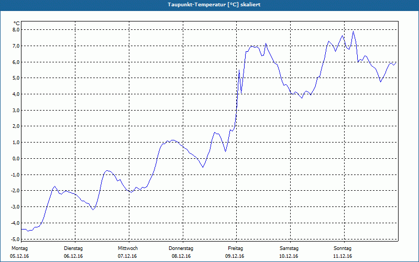Click the '-1,0' y-axis value
419x262 pixels.
tap(15, 174)
